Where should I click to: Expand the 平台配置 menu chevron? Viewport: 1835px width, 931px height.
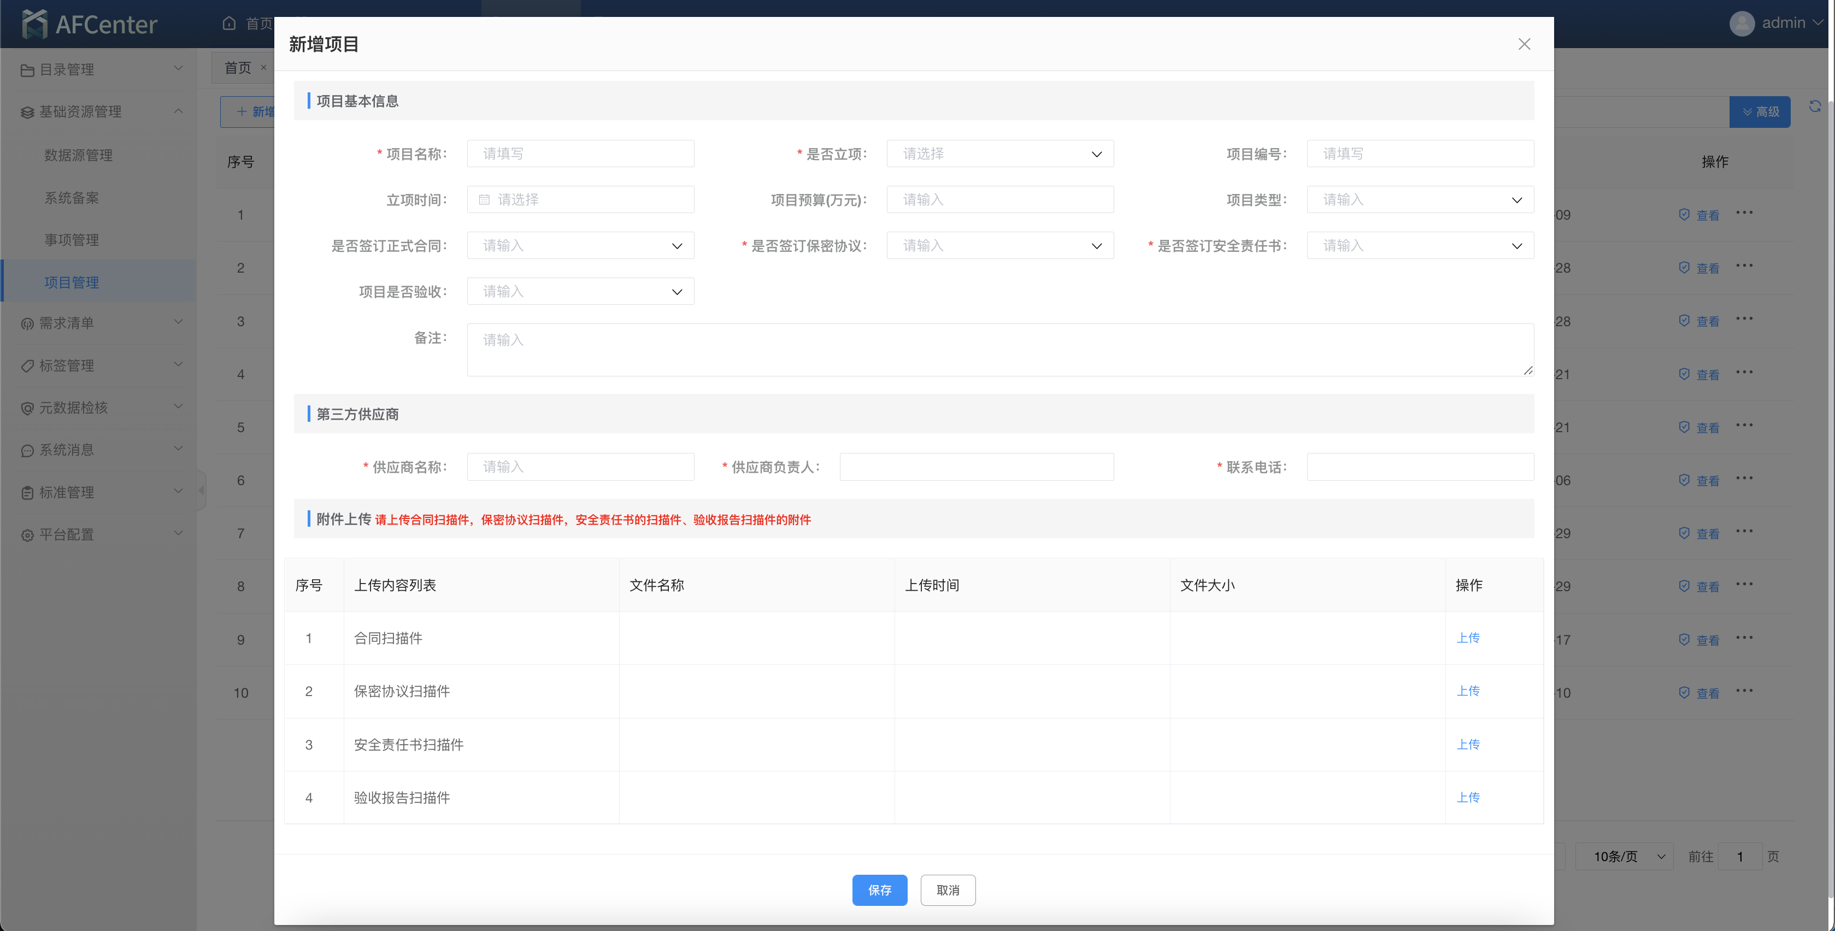coord(178,534)
